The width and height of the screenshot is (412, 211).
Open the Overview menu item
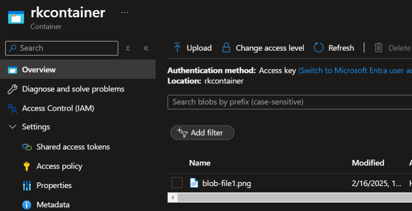pos(39,70)
